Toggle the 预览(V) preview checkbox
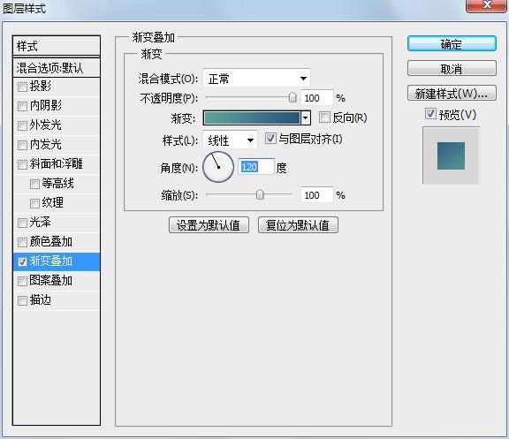The image size is (509, 439). [x=430, y=114]
